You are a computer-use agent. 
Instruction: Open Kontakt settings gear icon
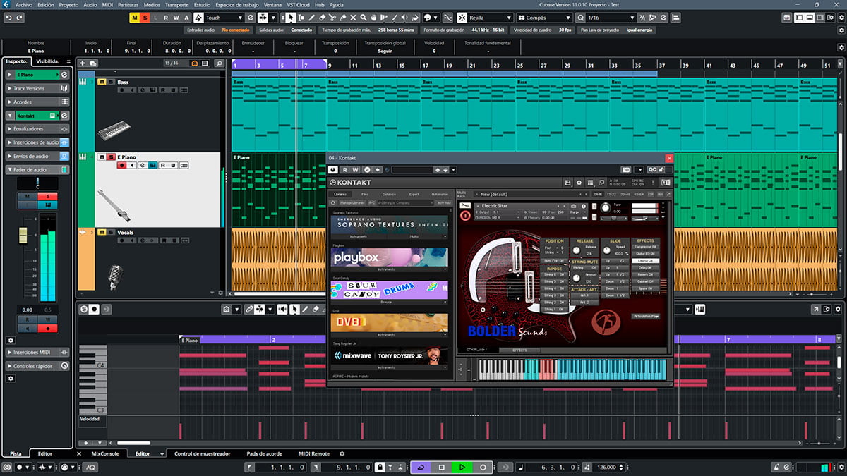click(x=579, y=183)
